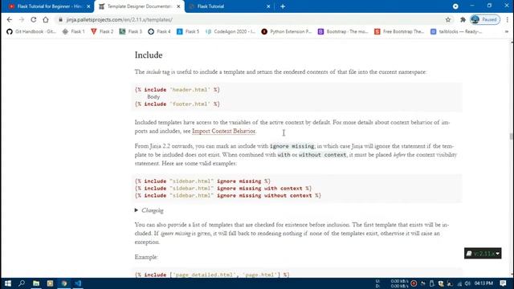The width and height of the screenshot is (514, 289).
Task: Open Visual Studio Code from the taskbar
Action: (x=78, y=283)
